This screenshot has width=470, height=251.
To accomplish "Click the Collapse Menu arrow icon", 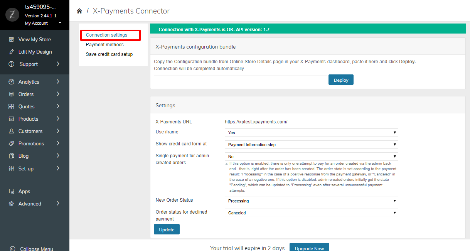I will pyautogui.click(x=12, y=249).
